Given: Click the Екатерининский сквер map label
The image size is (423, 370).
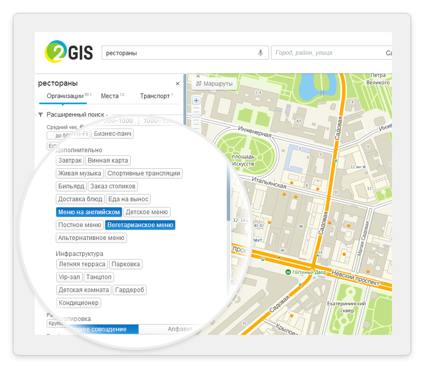Looking at the screenshot, I should pos(347,307).
